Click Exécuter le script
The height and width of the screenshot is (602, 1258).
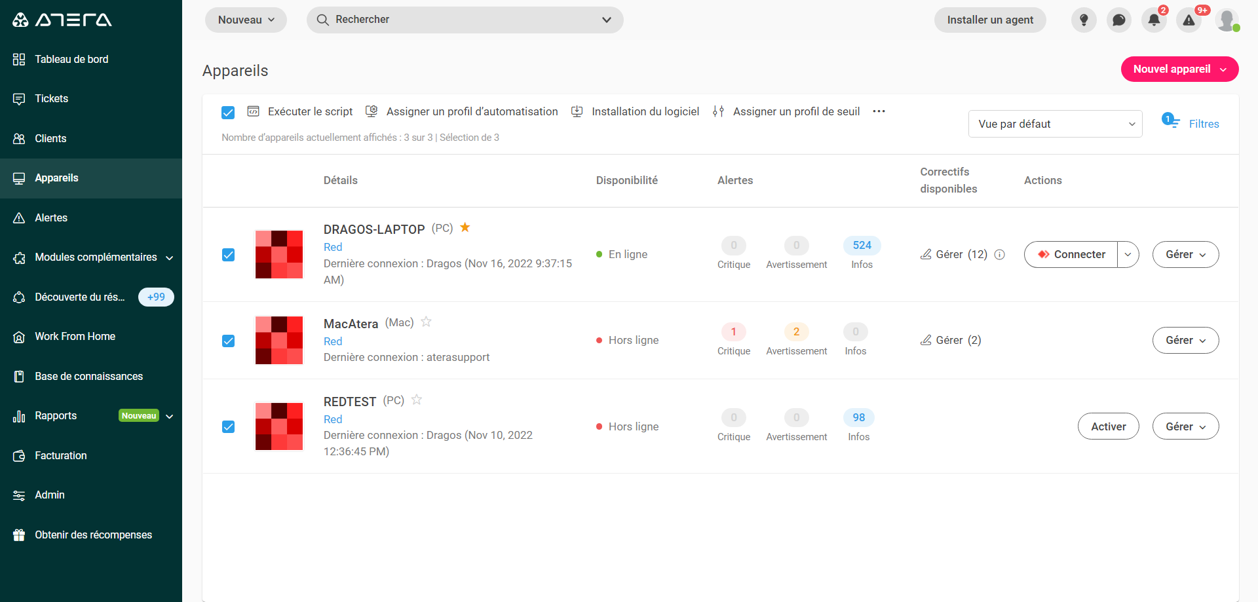coord(300,112)
